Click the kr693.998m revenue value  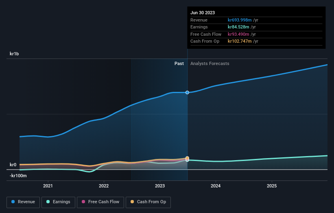240,20
